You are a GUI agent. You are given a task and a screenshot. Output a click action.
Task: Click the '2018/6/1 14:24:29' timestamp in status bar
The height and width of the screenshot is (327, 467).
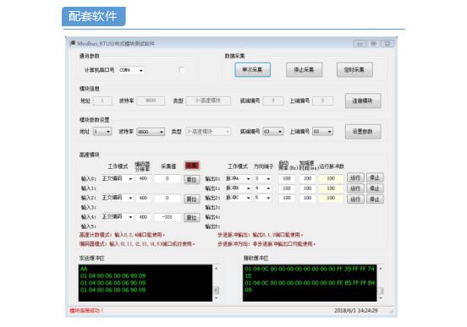click(x=356, y=311)
